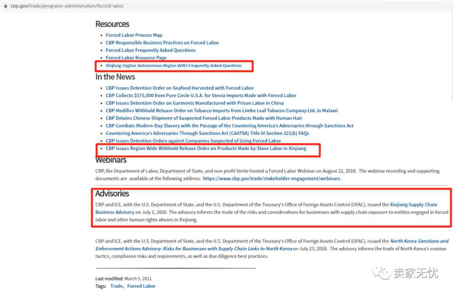The image size is (453, 293).
Task: Click the Forced Labor tag link
Action: [x=141, y=286]
